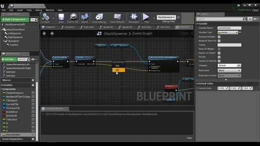
Task: Click the Current Color Y value field
Action: (235, 88)
